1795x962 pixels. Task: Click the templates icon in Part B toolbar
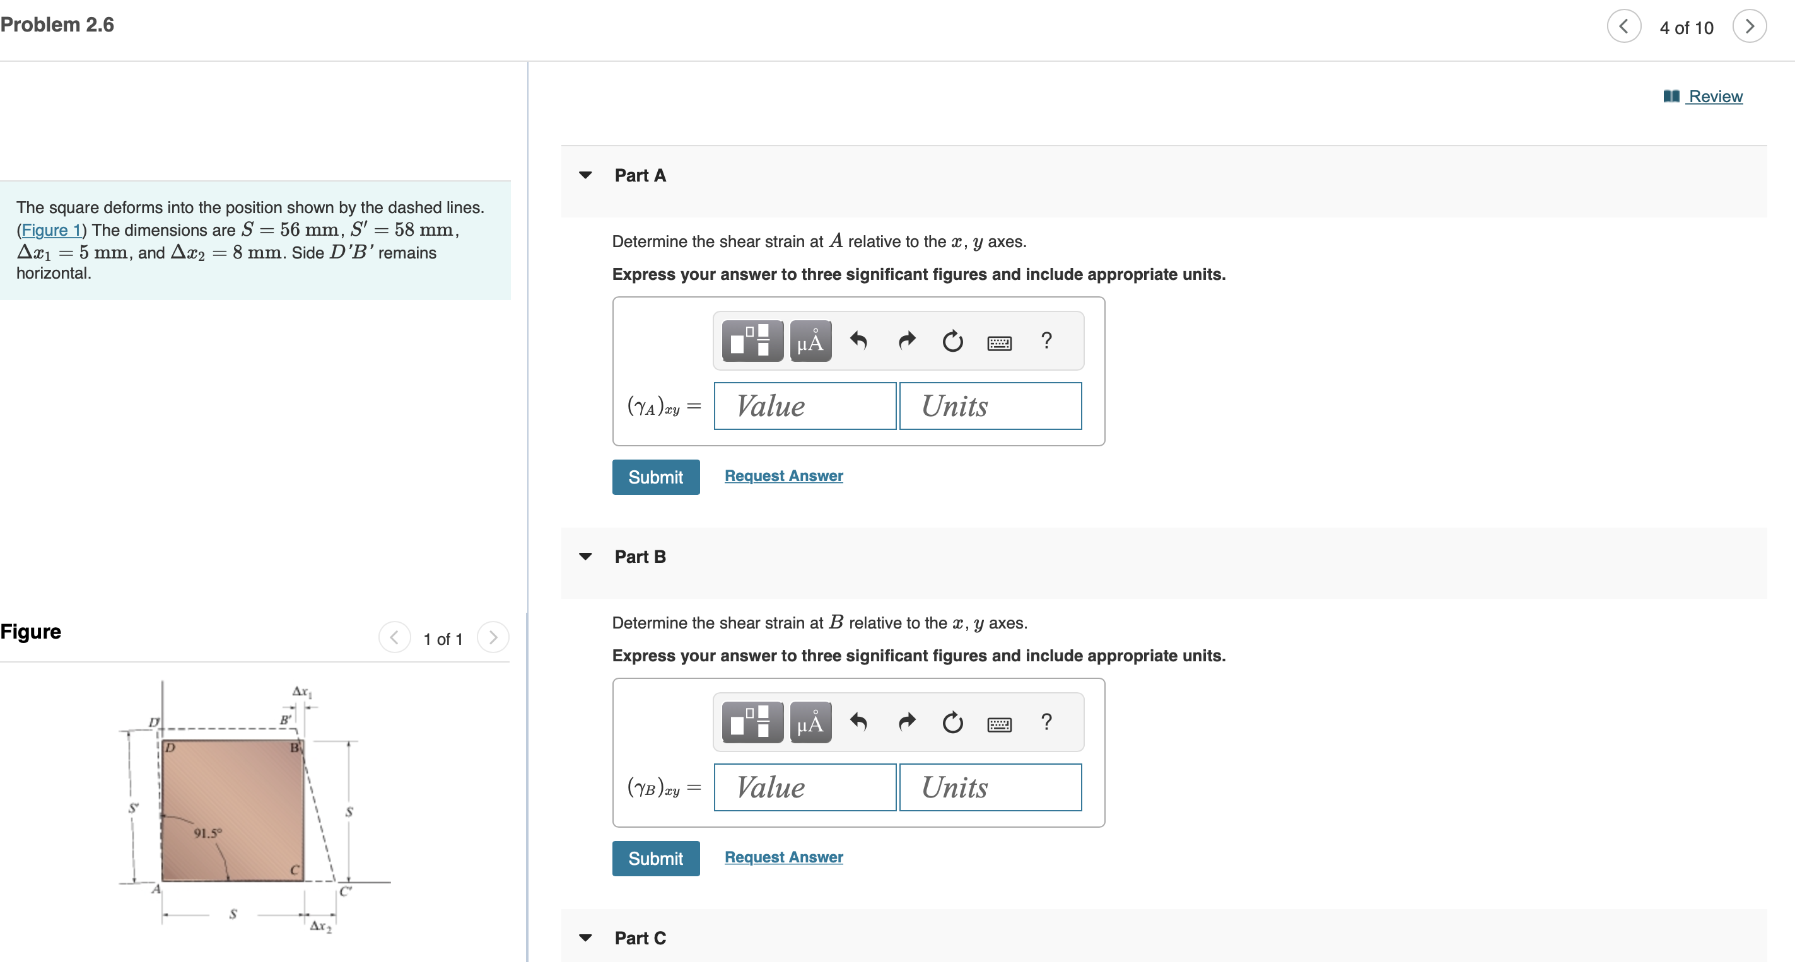pyautogui.click(x=752, y=722)
